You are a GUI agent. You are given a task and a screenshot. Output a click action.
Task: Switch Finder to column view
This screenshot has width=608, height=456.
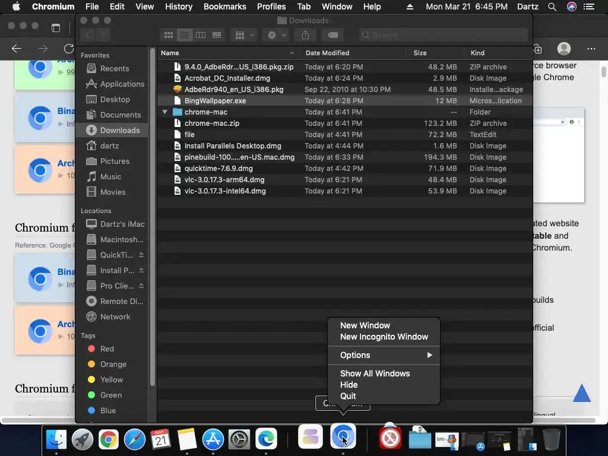[x=201, y=35]
